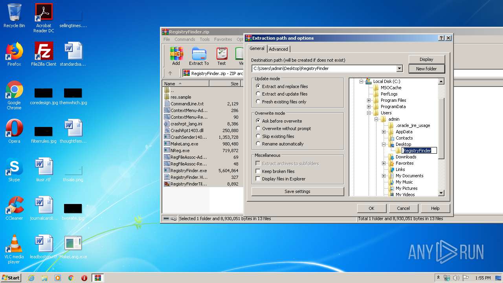Switch to the General tab
The image size is (503, 283).
click(257, 48)
